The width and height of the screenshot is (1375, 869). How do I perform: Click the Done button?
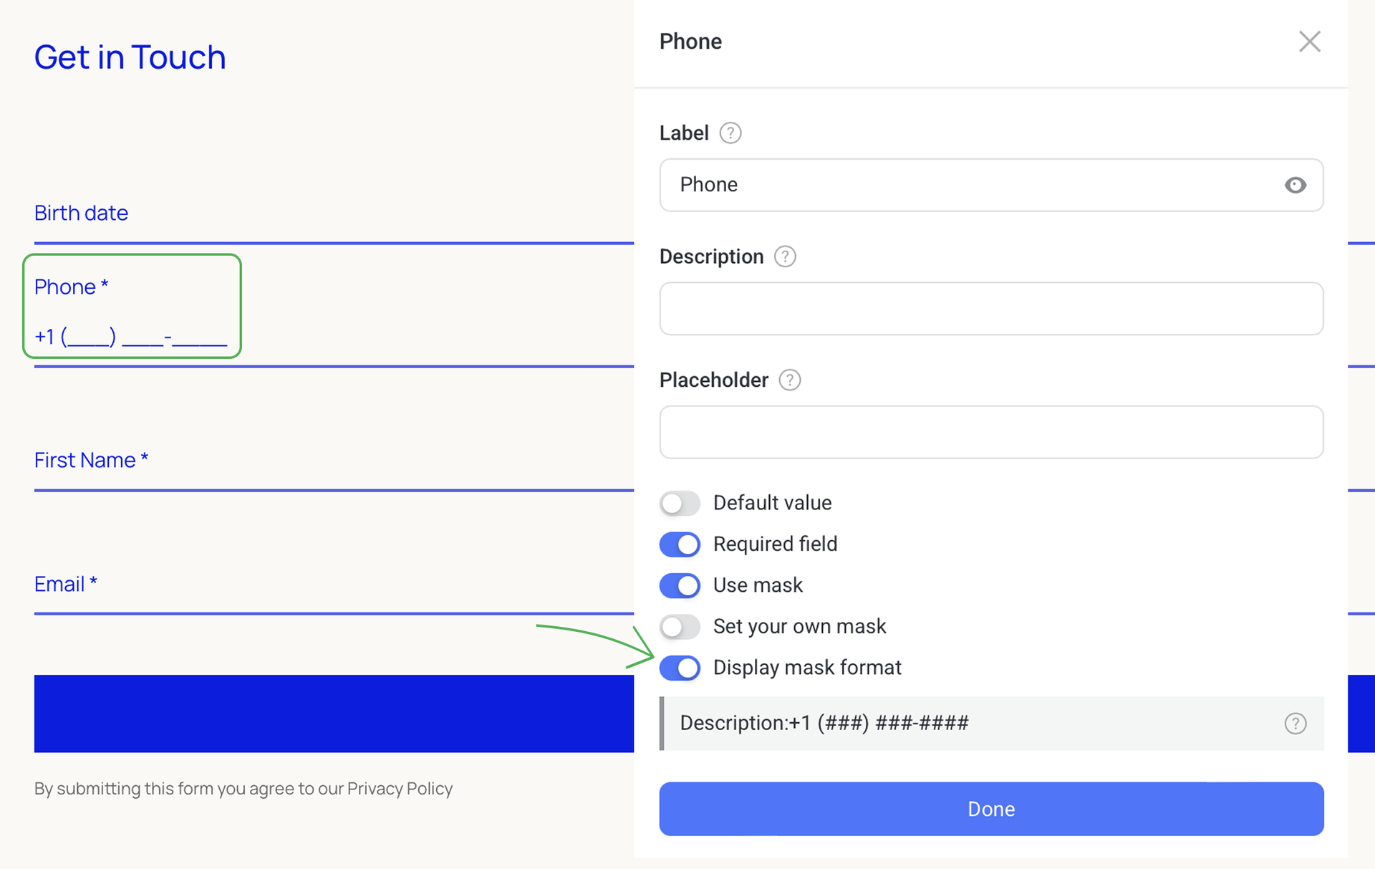(990, 809)
